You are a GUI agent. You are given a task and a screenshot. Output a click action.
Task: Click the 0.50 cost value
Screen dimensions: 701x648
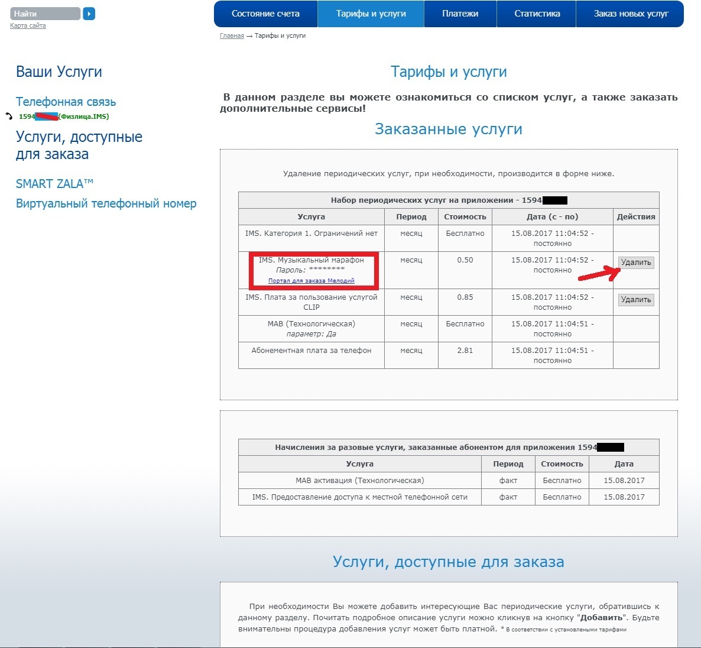click(465, 260)
